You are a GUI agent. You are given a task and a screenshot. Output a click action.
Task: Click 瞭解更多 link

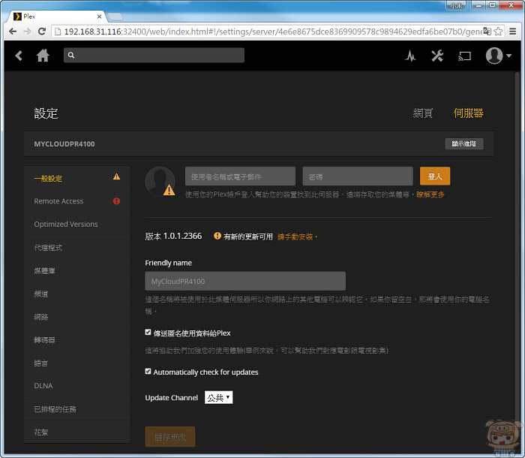tap(430, 194)
